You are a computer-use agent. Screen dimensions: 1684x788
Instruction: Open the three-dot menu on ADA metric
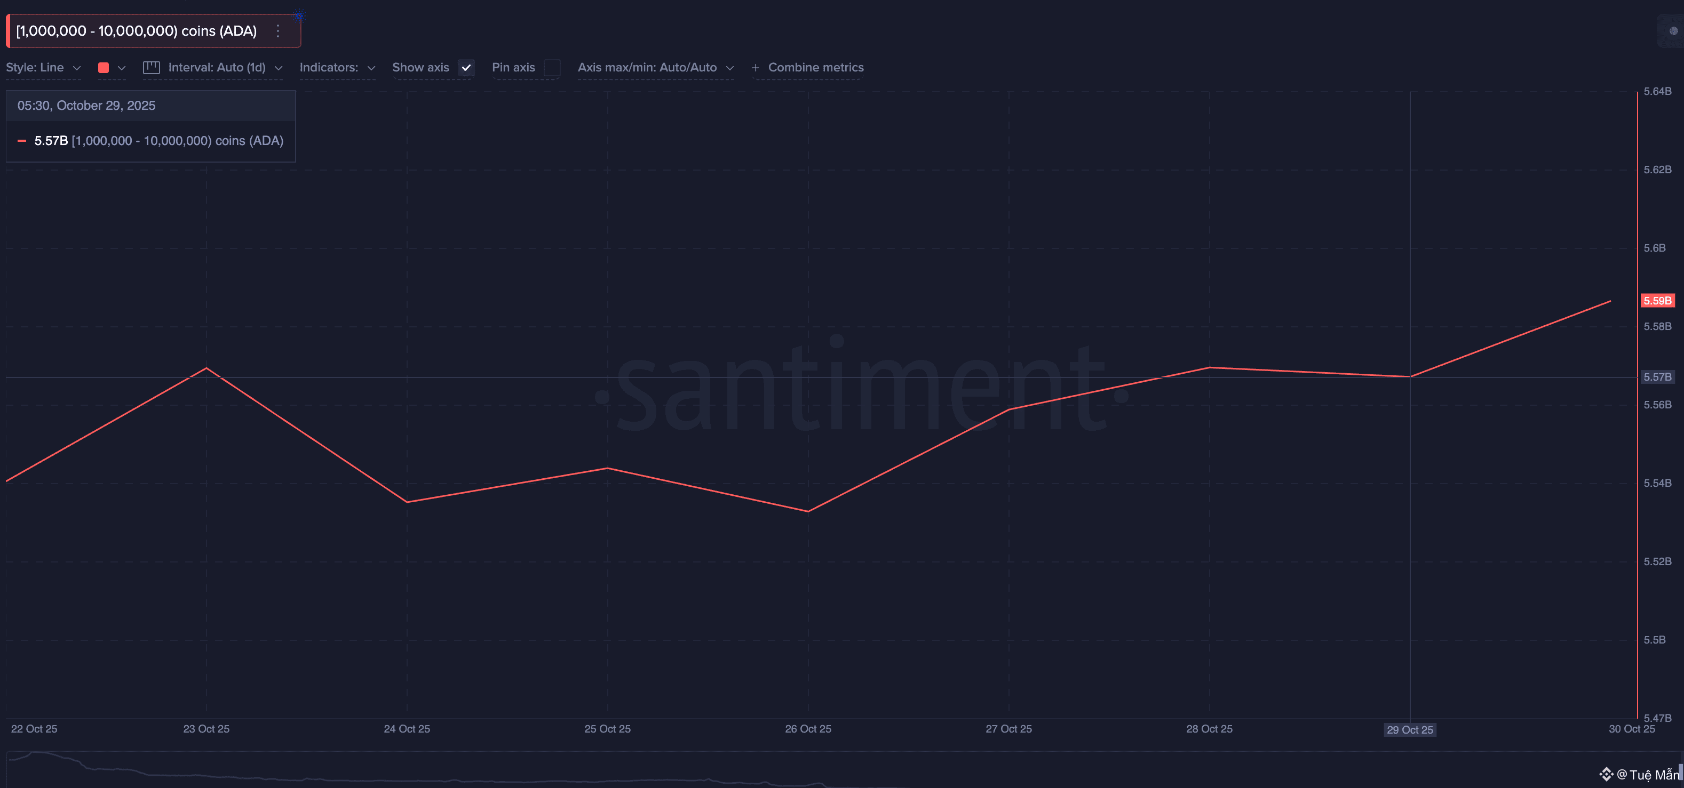click(x=278, y=31)
